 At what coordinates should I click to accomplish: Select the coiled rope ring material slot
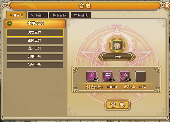108,76
